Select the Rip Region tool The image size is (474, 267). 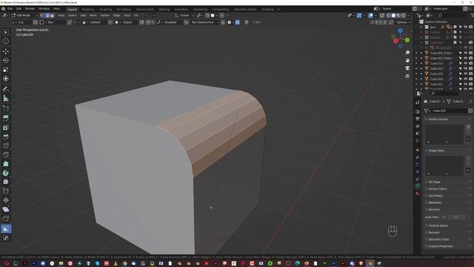pos(6,218)
